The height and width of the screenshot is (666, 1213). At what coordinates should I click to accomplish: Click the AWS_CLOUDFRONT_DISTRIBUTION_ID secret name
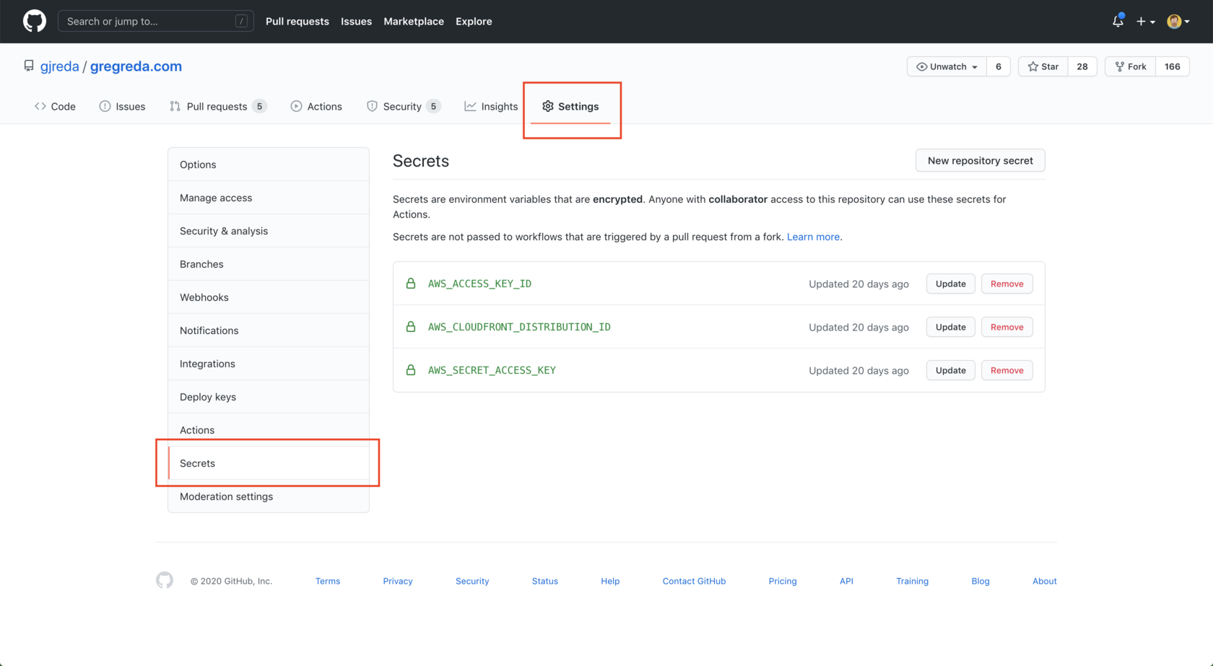tap(519, 327)
